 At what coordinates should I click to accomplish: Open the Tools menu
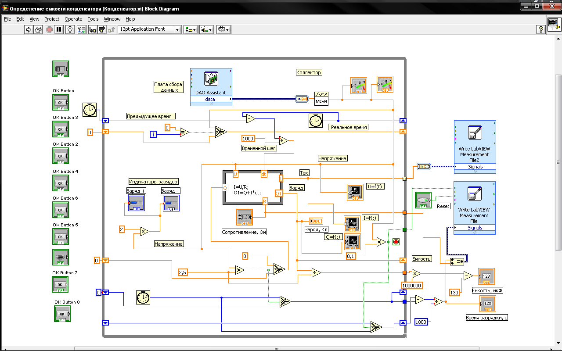(x=93, y=19)
